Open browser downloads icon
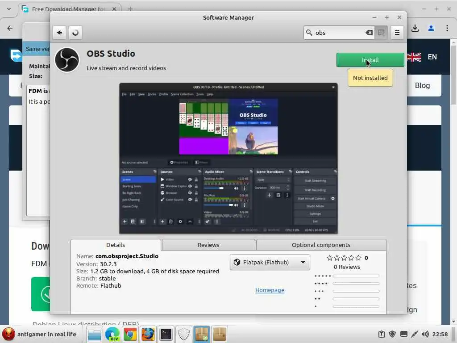 pyautogui.click(x=415, y=28)
